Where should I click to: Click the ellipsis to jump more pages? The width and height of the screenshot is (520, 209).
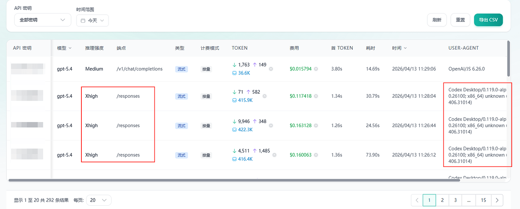coord(469,200)
